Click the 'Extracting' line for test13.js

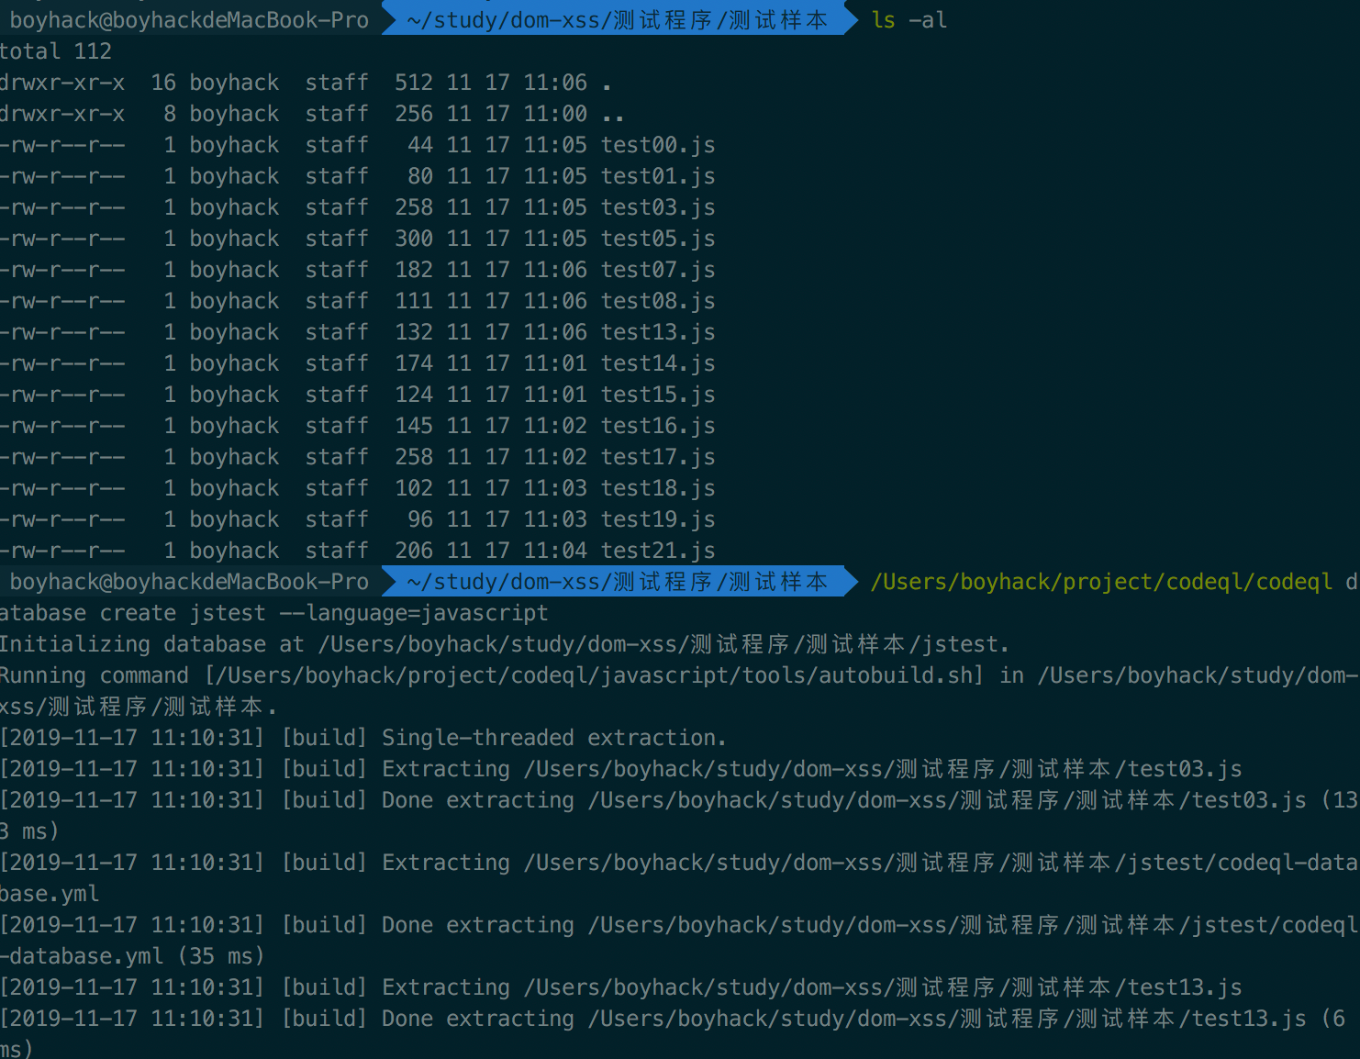[x=621, y=987]
